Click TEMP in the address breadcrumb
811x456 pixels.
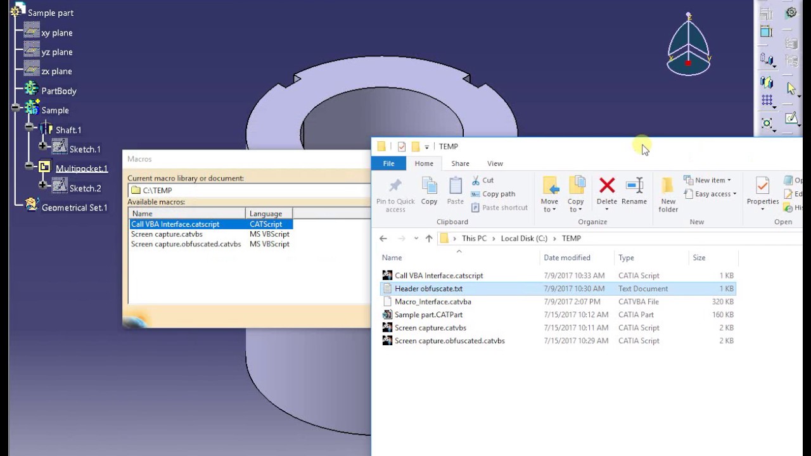(571, 238)
